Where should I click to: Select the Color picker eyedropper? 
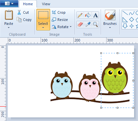point(88,25)
